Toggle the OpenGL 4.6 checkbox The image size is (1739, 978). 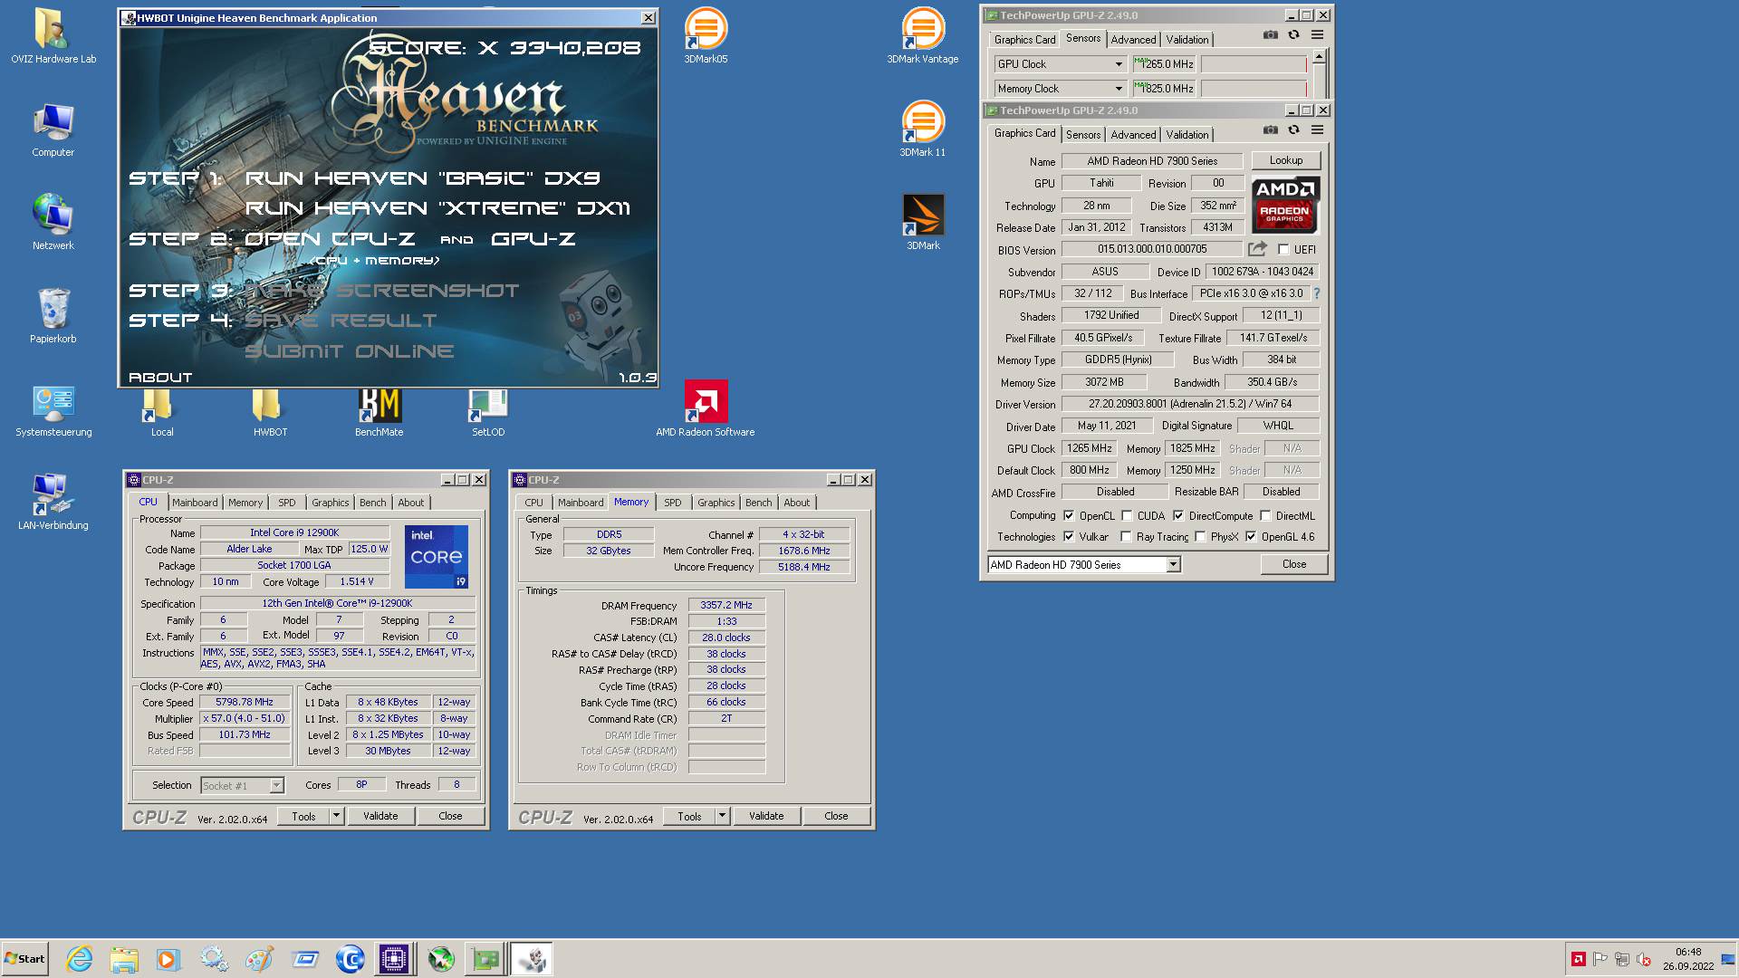(x=1251, y=536)
